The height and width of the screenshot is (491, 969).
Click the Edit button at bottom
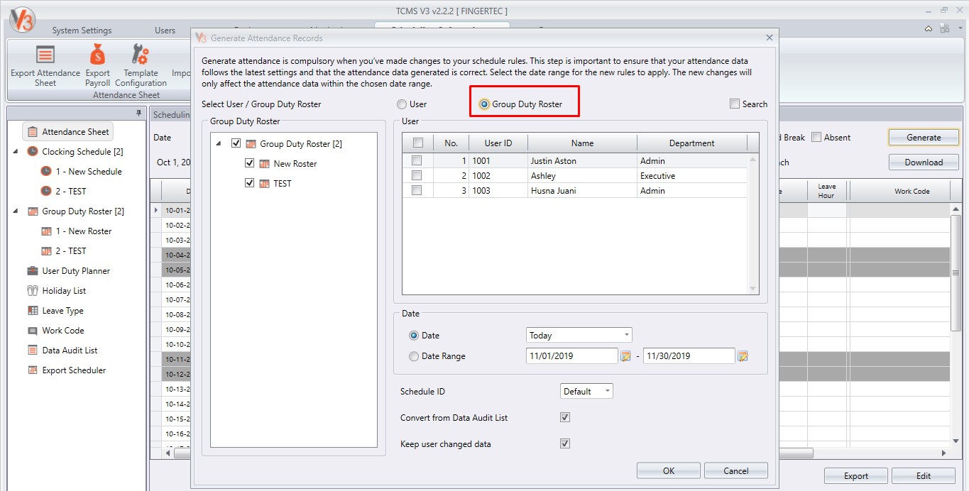[924, 476]
